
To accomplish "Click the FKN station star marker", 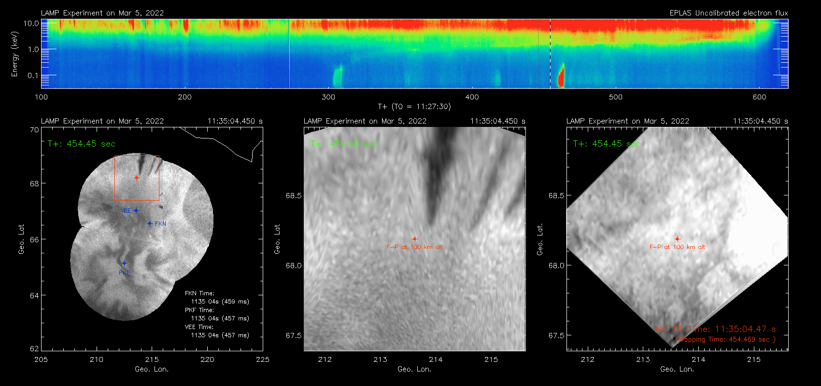I will pyautogui.click(x=150, y=223).
